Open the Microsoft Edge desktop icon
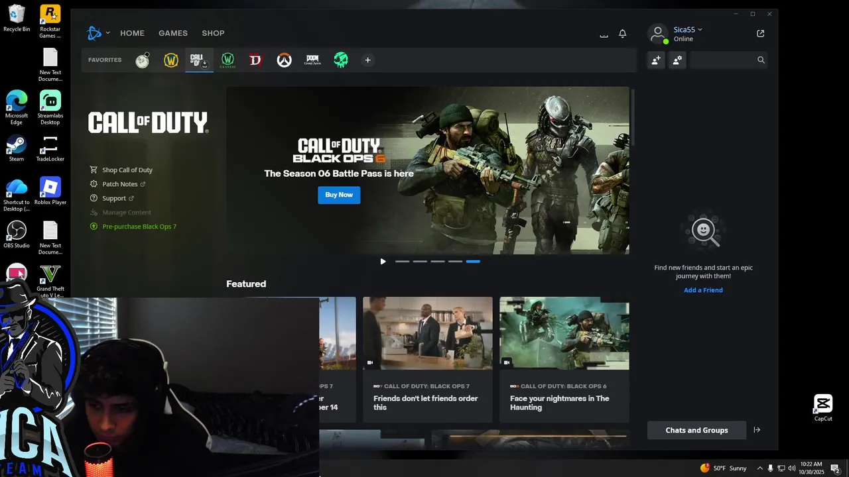 click(x=17, y=108)
